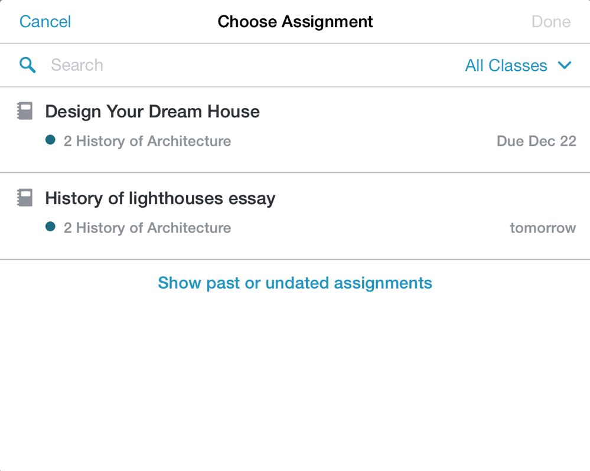Viewport: 590px width, 471px height.
Task: Click the teal class dot under Design Your Dream House
Action: pos(50,140)
